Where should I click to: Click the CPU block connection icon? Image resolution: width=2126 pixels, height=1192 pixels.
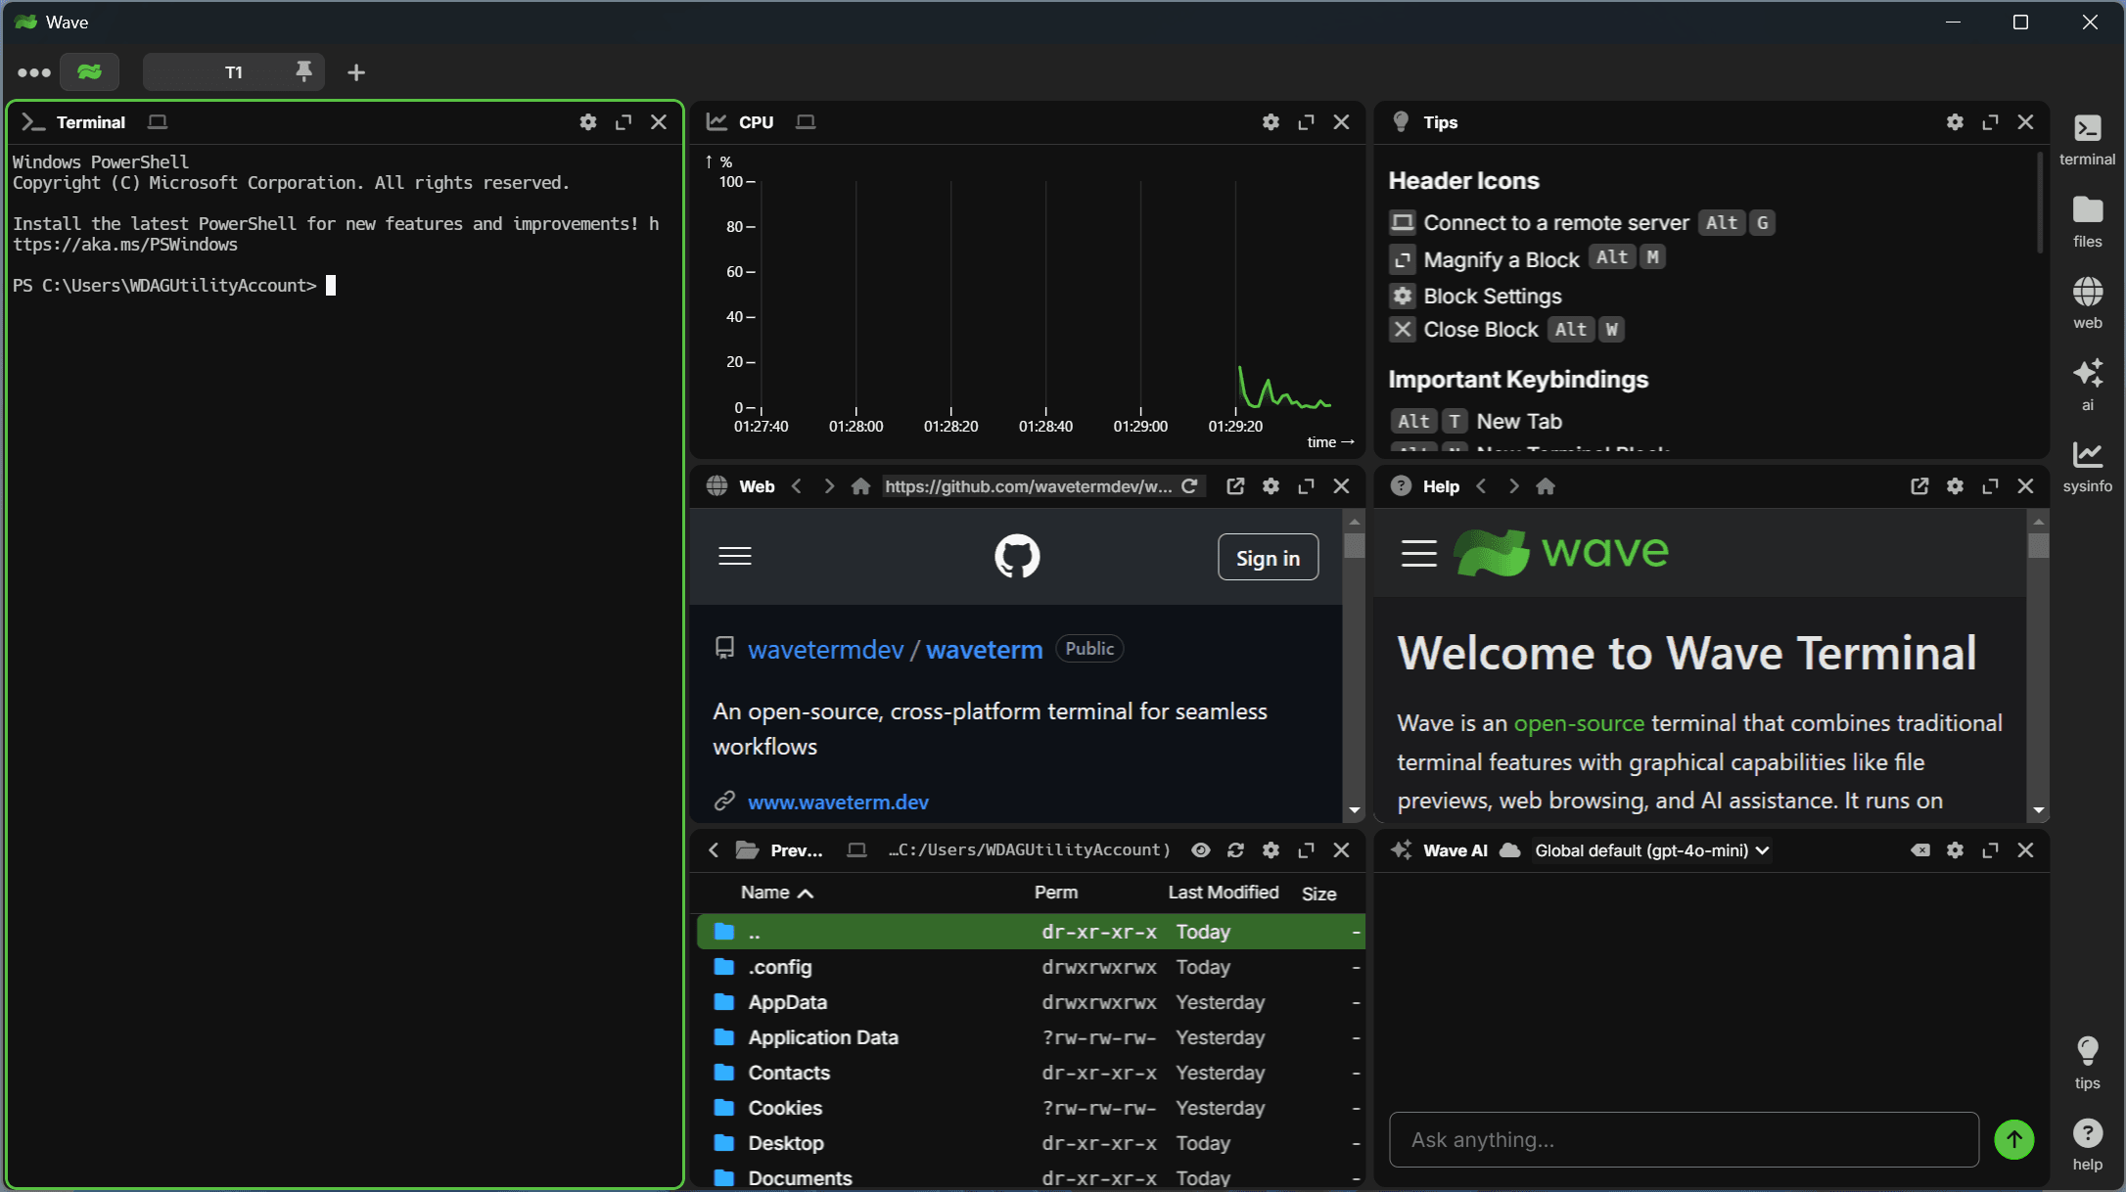[806, 122]
